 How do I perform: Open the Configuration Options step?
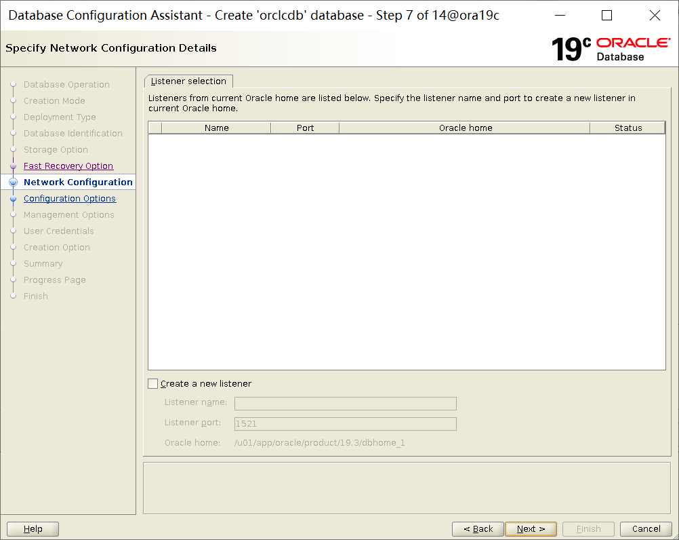pyautogui.click(x=70, y=199)
